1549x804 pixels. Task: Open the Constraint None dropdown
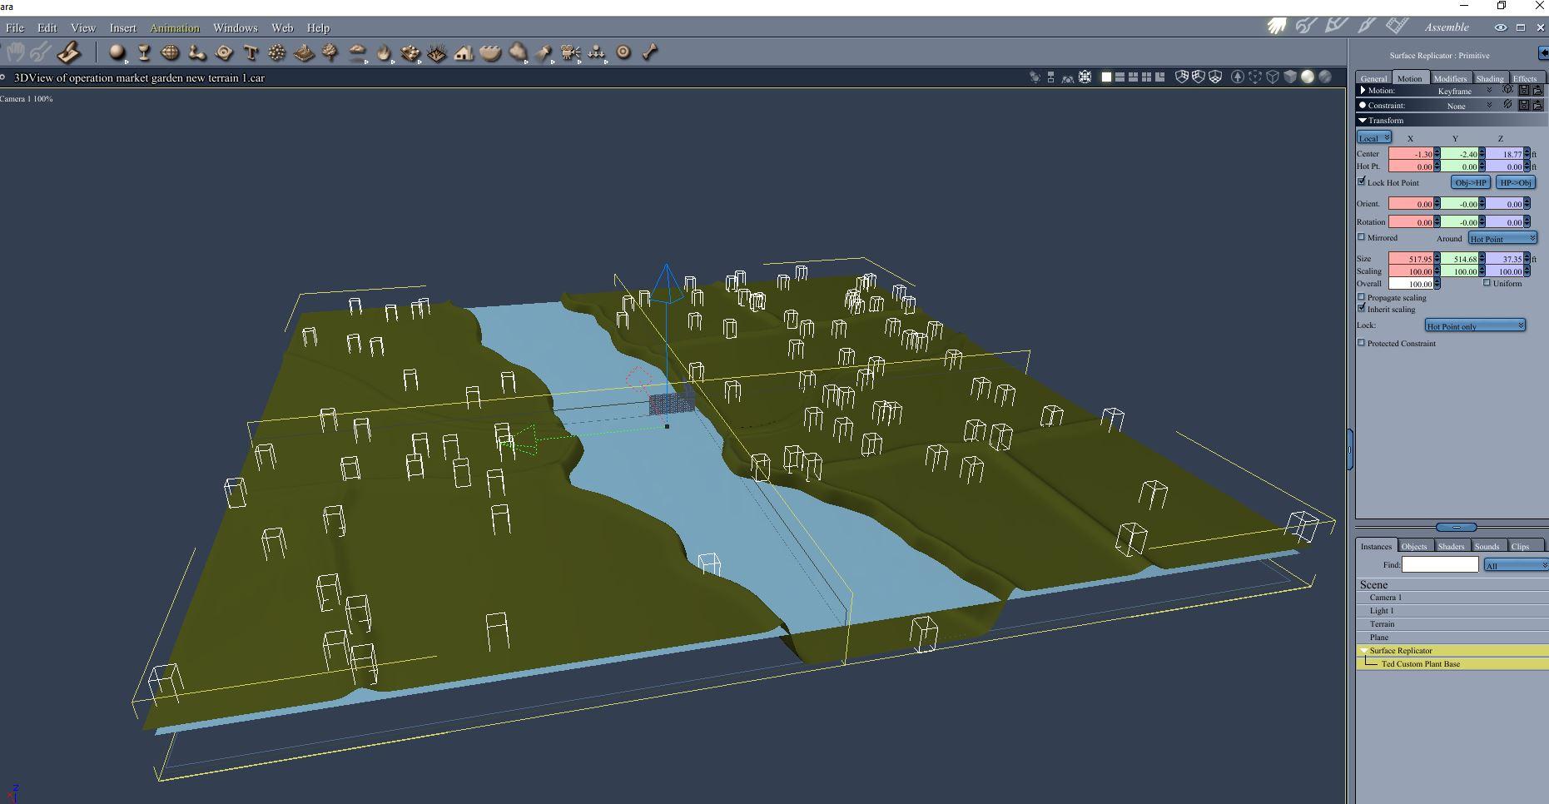[1467, 106]
